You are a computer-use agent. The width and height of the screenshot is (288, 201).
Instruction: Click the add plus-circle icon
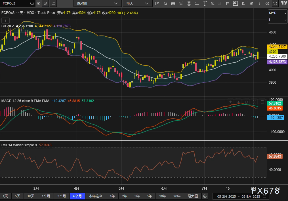click(x=45, y=3)
